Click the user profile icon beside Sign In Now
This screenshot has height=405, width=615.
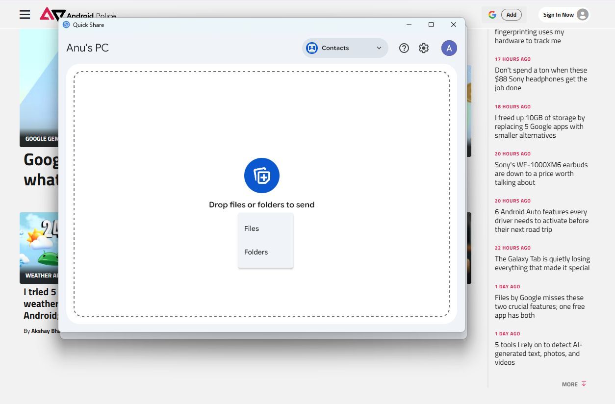tap(583, 15)
